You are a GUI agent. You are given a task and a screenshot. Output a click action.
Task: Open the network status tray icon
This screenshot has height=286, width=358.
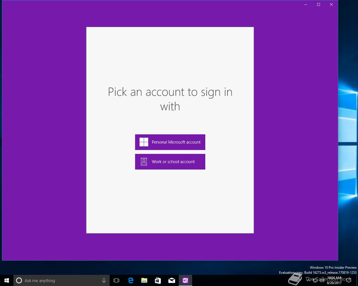[315, 280]
